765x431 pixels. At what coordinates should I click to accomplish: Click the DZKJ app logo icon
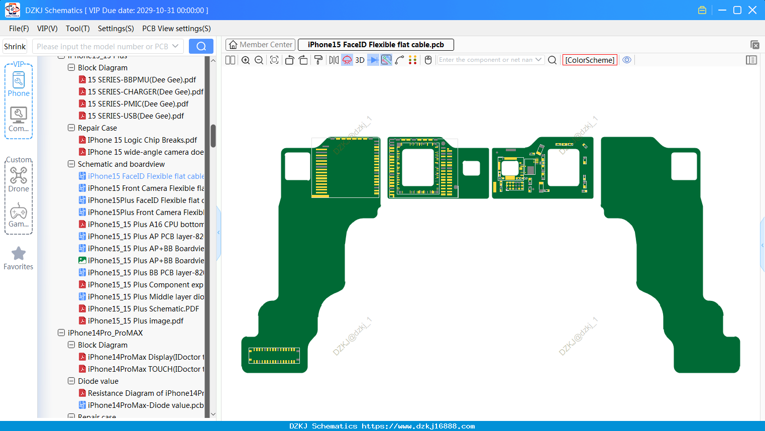[x=12, y=10]
